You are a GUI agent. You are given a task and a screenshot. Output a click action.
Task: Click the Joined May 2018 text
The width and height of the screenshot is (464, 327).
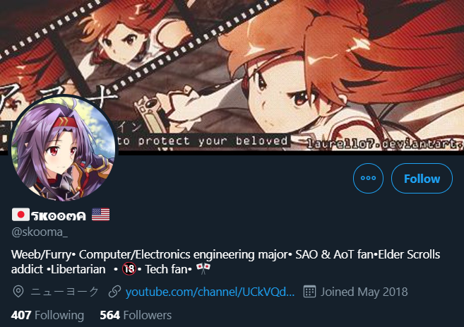[x=364, y=292]
